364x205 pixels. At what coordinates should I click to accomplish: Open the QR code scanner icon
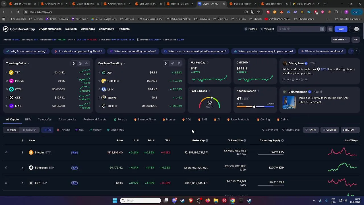[x=330, y=29]
